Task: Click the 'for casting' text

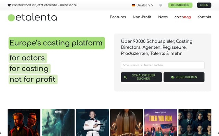Action: (29, 69)
